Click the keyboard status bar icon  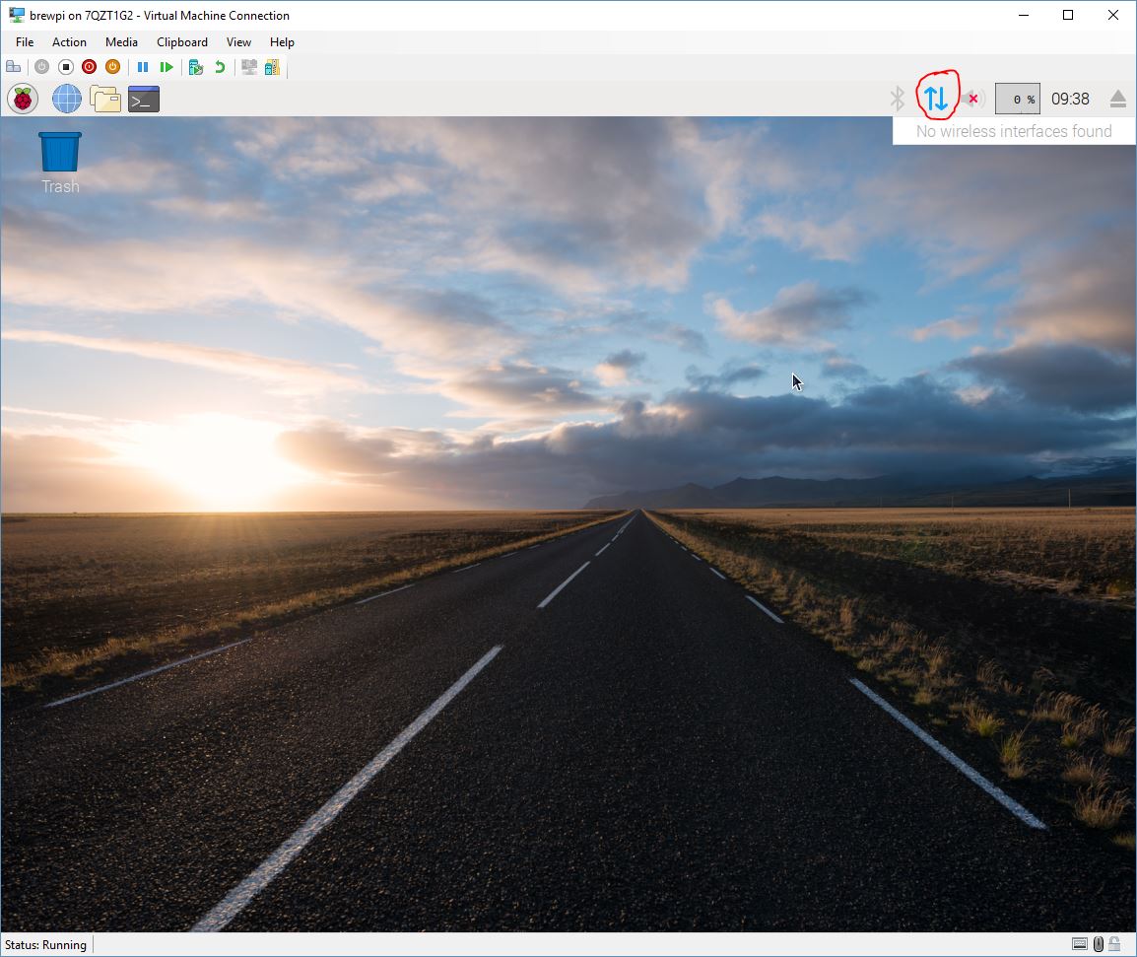[x=1080, y=944]
